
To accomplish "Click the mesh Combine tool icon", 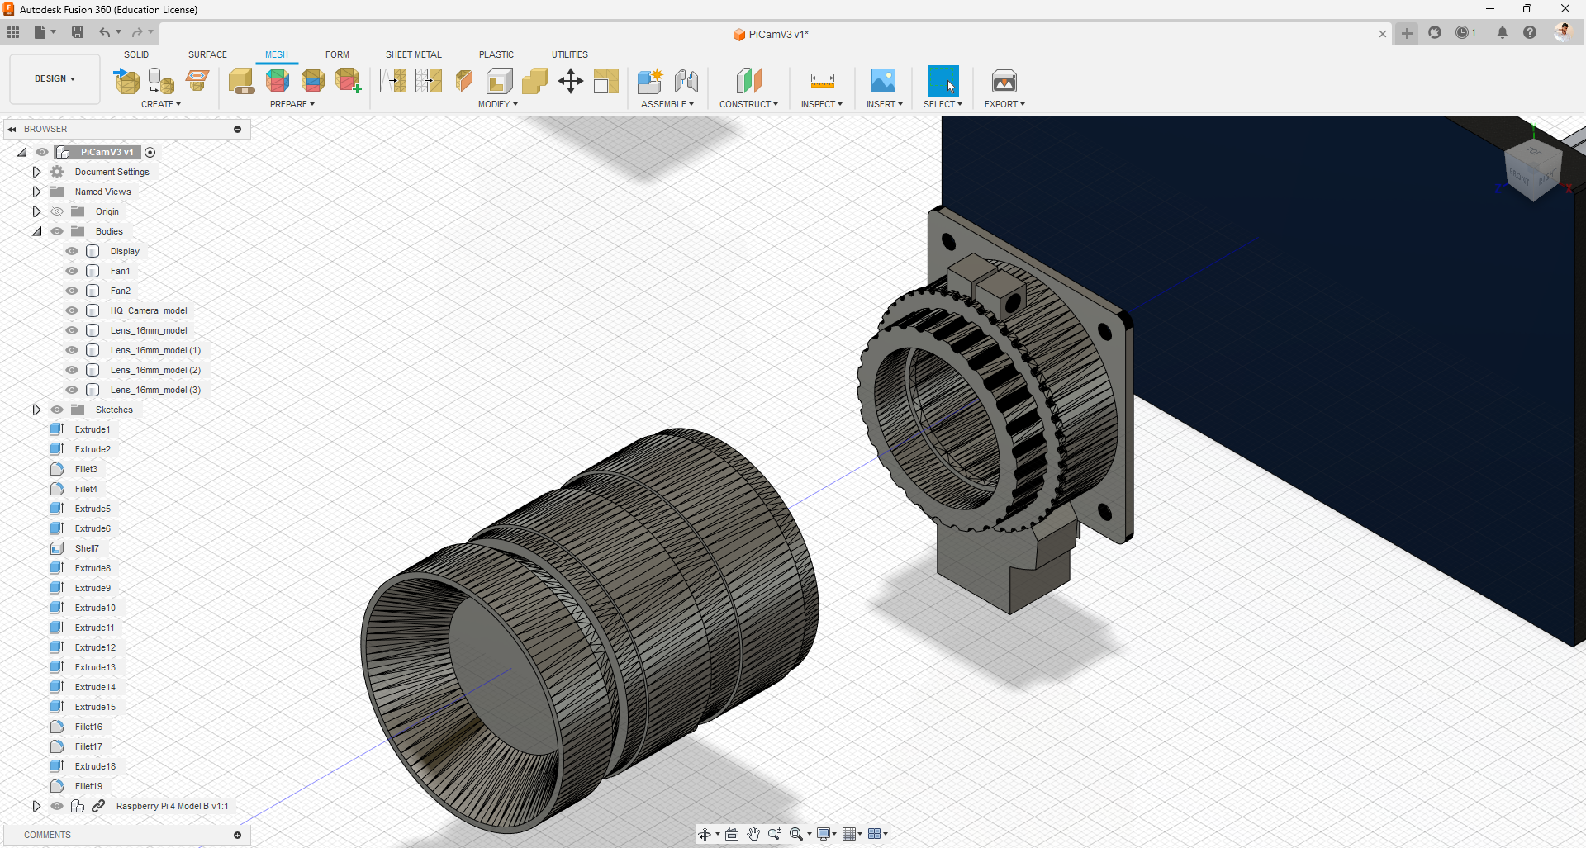I will point(535,81).
